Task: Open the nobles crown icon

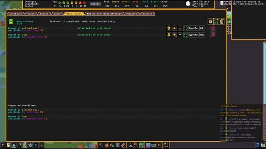Action: tap(30, 145)
